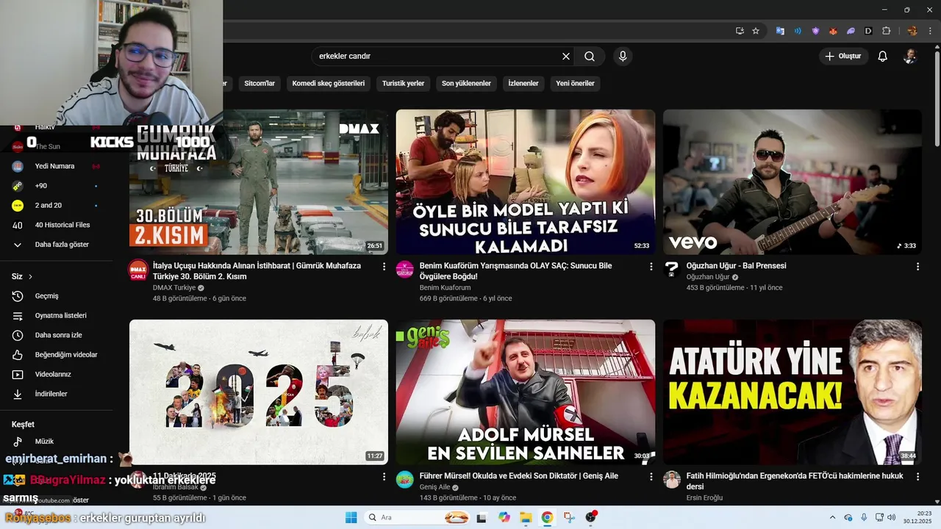Open options menu for Fatih Hilmioğlu video

(917, 477)
